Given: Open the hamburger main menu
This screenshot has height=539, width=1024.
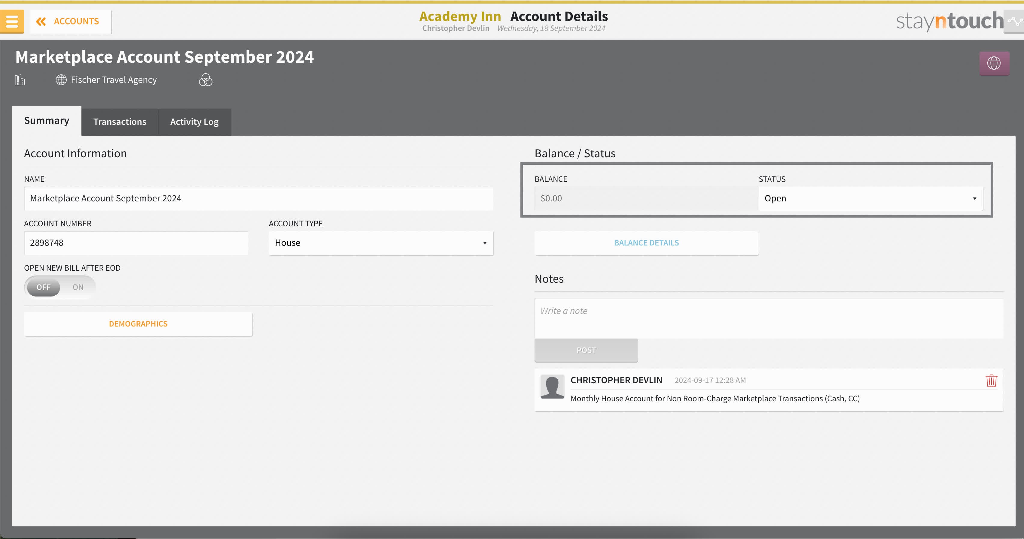Looking at the screenshot, I should tap(12, 21).
